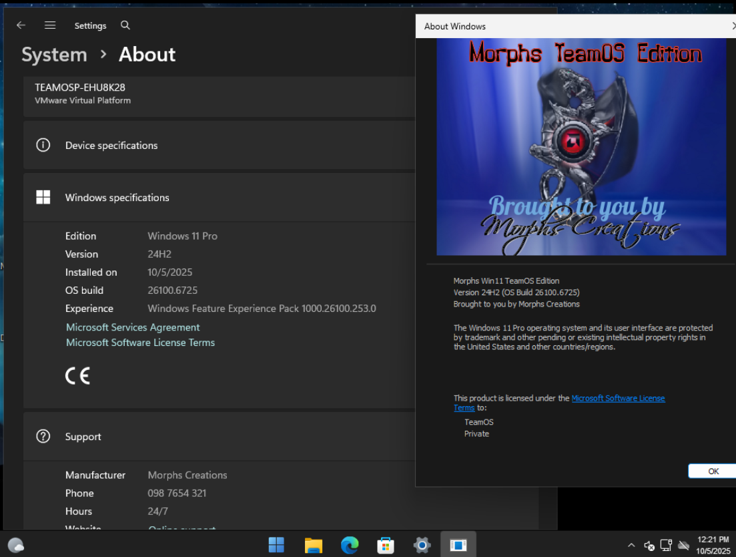Open Microsoft Software License Terms in Settings
Screen dimensions: 736x557
(140, 343)
